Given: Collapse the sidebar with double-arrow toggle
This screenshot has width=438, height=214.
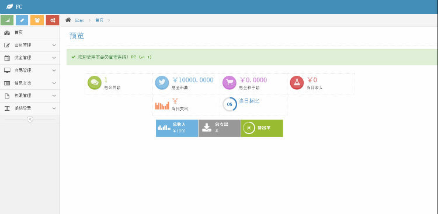Looking at the screenshot, I should [x=30, y=120].
